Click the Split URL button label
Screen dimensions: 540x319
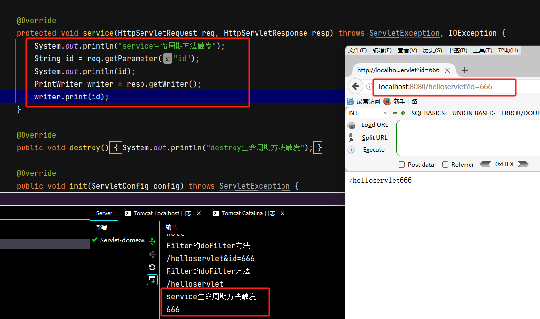tap(375, 137)
